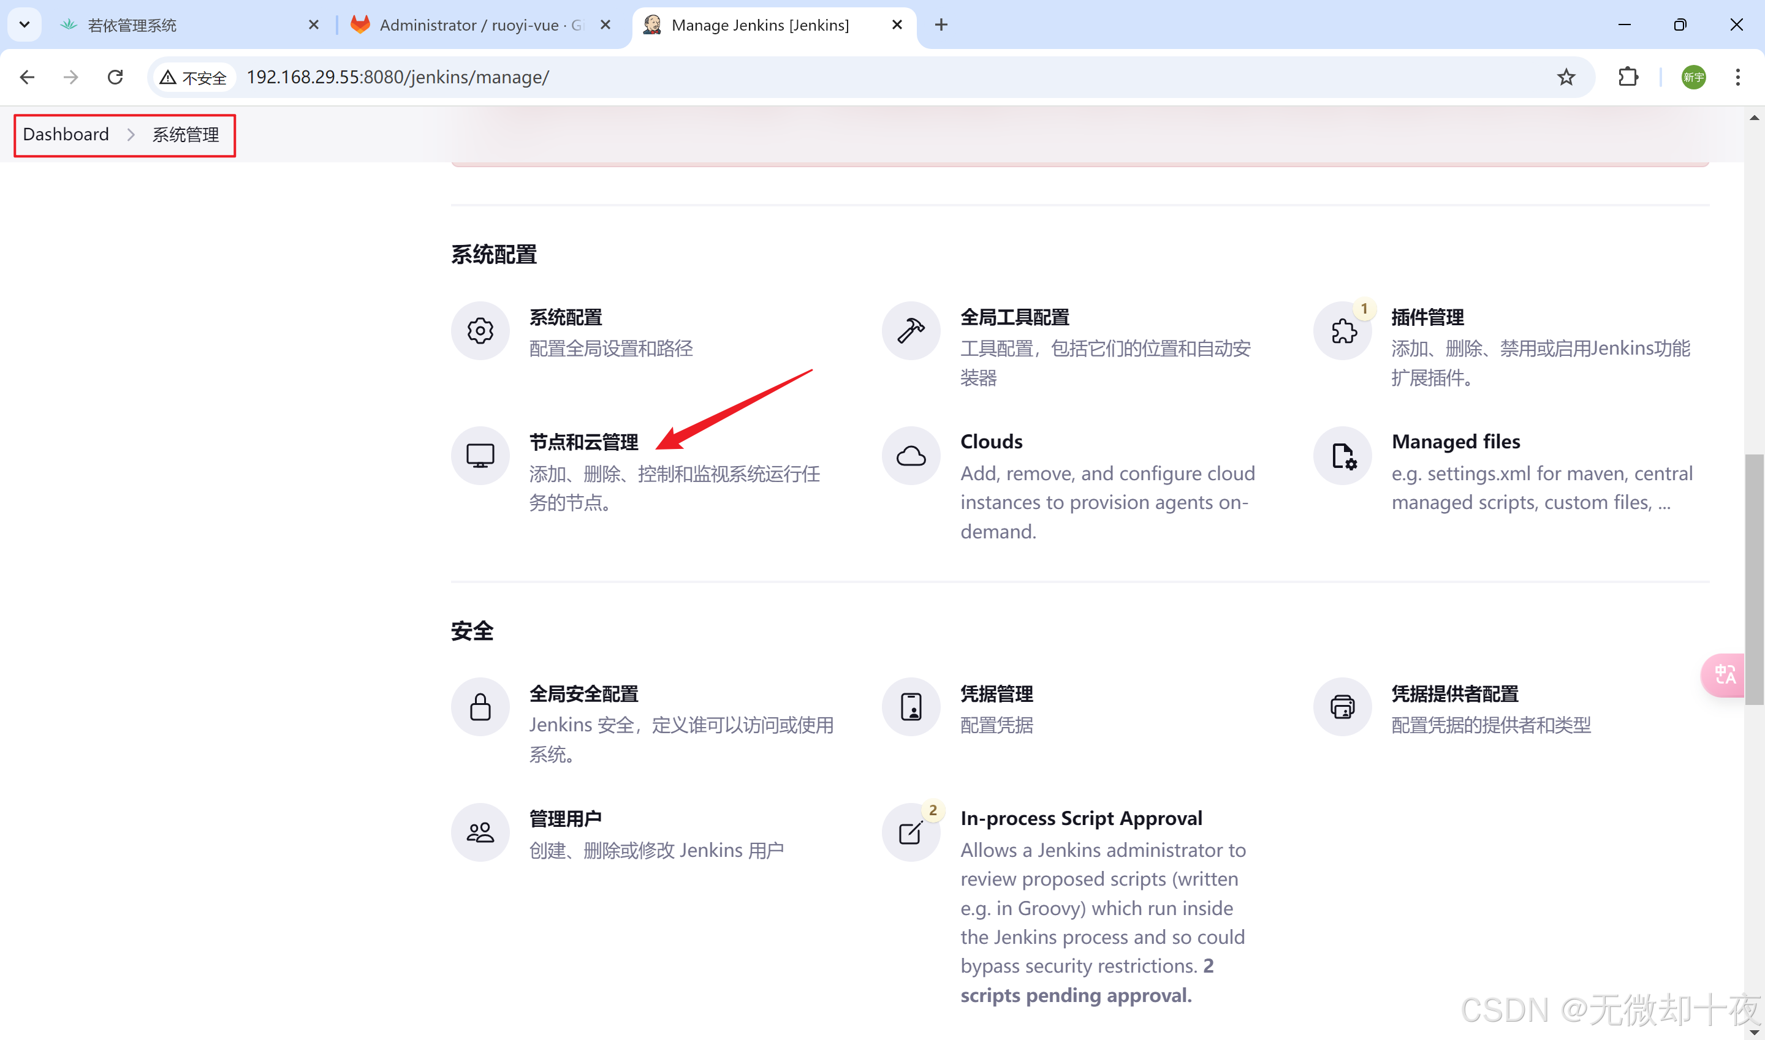Click the padlock icon for 全局安全配置
The image size is (1765, 1040).
point(480,706)
